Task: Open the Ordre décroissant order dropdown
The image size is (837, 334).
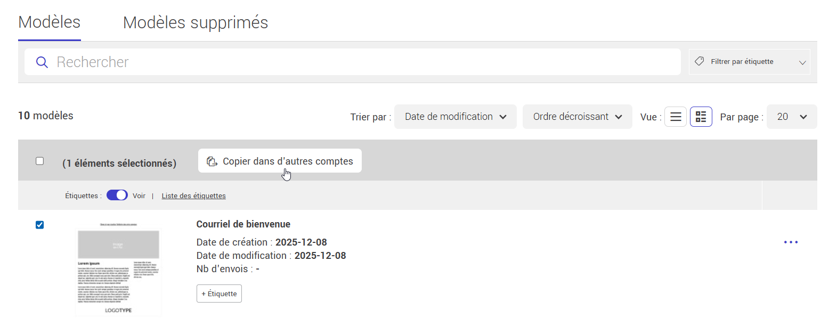Action: click(577, 117)
